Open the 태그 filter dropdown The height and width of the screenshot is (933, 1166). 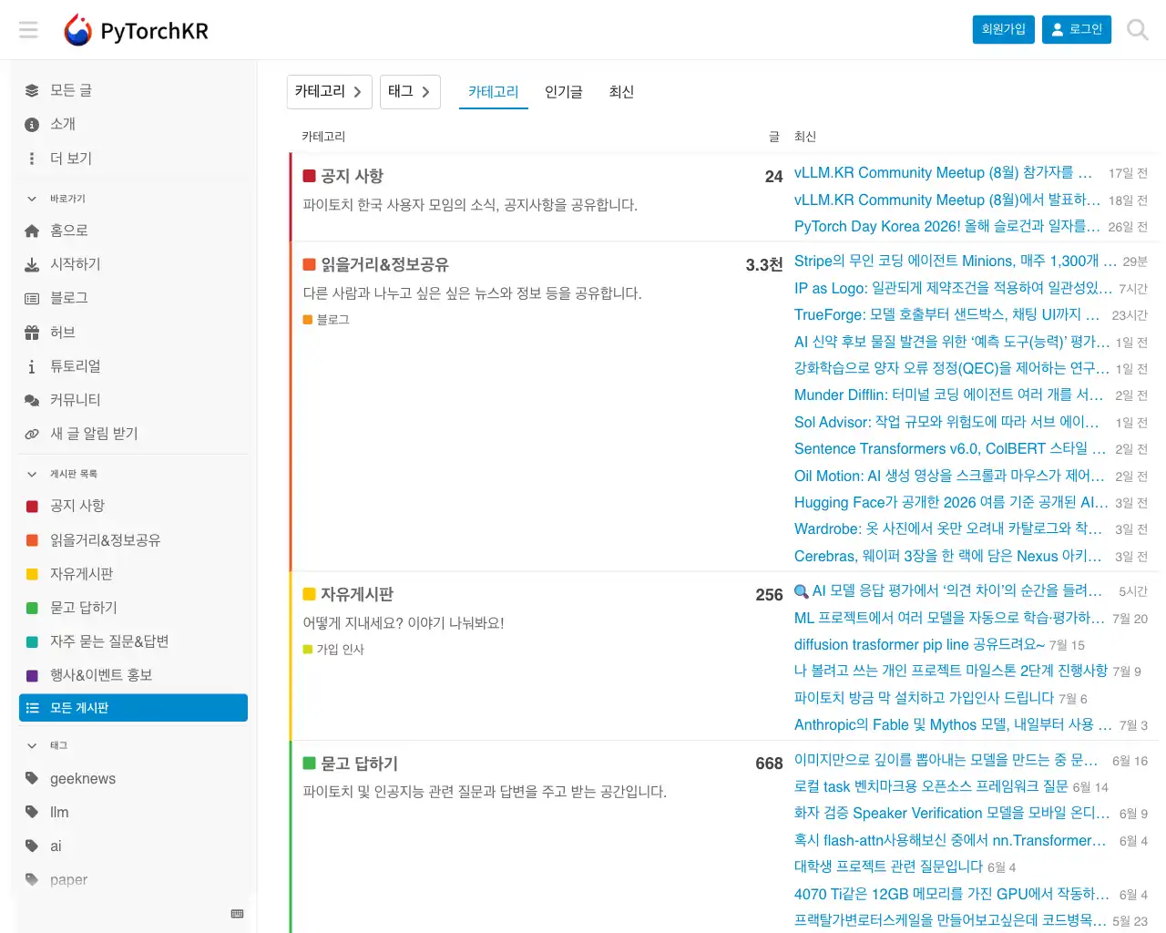pyautogui.click(x=410, y=92)
